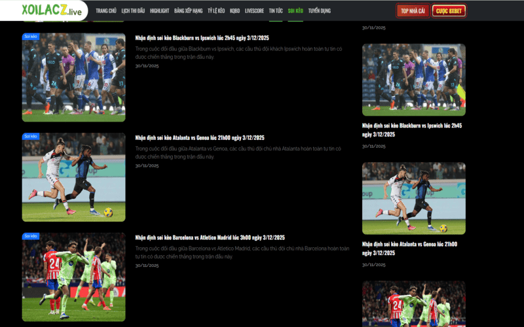Click Blackburn vs Ipswich thumbnail in main list
Screen dimensions: 524x327
[x=73, y=78]
